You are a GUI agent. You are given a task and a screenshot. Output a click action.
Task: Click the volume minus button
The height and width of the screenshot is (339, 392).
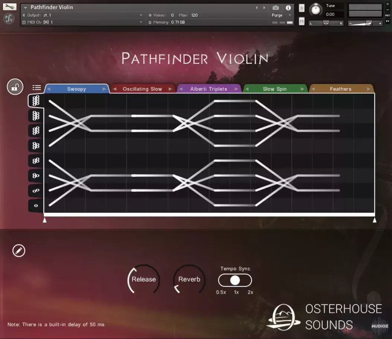click(350, 23)
